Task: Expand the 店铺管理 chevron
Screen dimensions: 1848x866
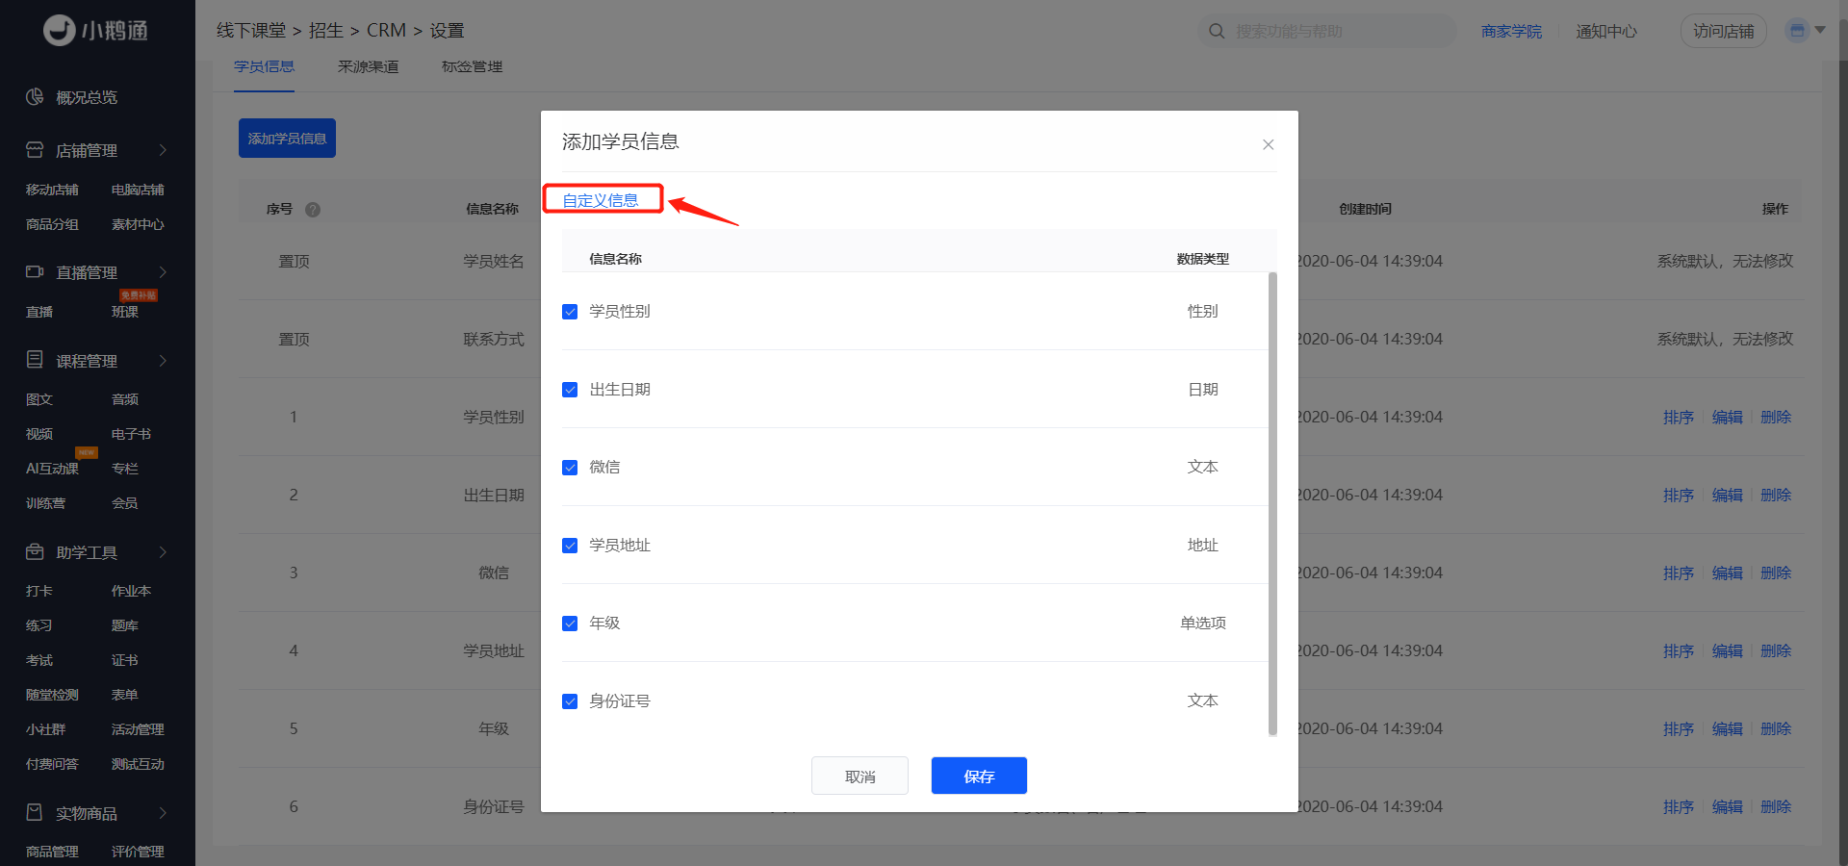Action: 163,150
